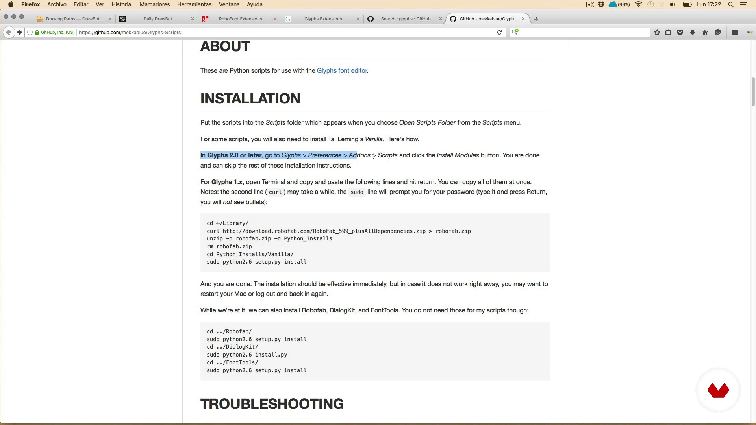Open the chat smiley icon in toolbar

click(x=718, y=32)
